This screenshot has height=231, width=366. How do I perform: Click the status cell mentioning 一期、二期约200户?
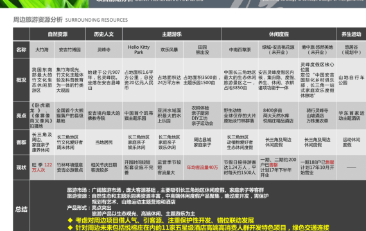coord(278,167)
